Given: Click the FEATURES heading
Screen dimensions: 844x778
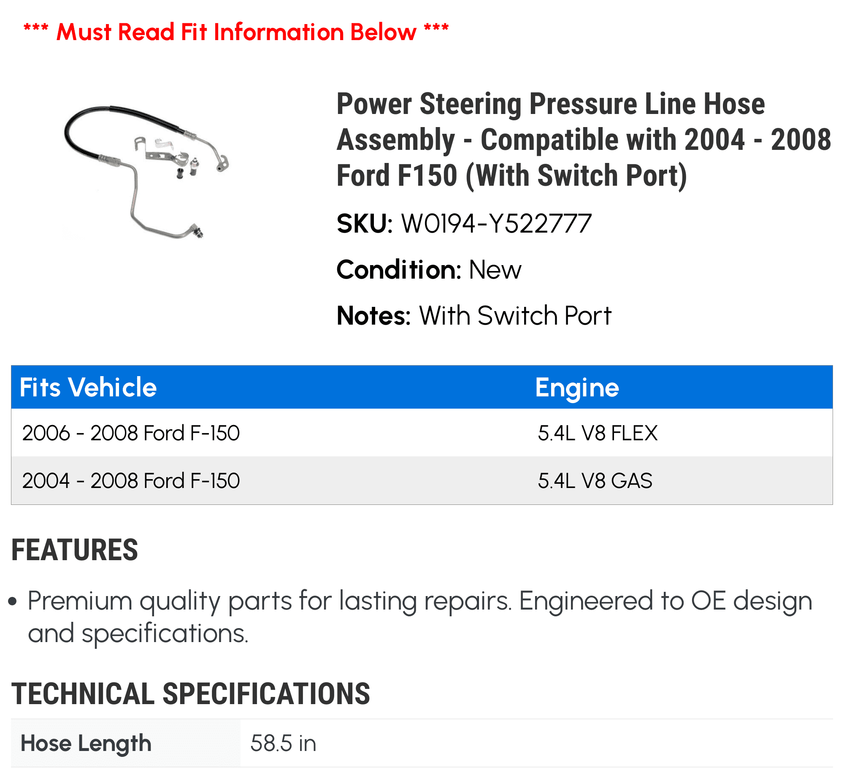Looking at the screenshot, I should [x=75, y=550].
